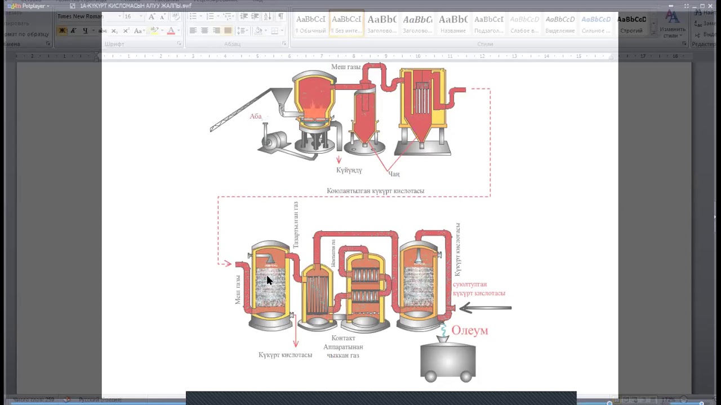Click the Меш газы label on the top diagram
The width and height of the screenshot is (721, 405).
click(345, 67)
